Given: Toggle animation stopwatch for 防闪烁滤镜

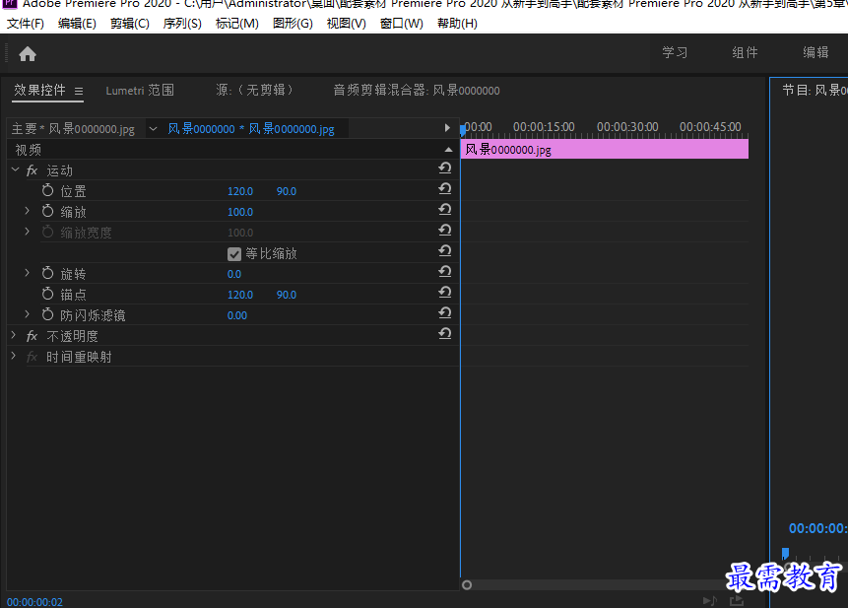Looking at the screenshot, I should coord(47,314).
